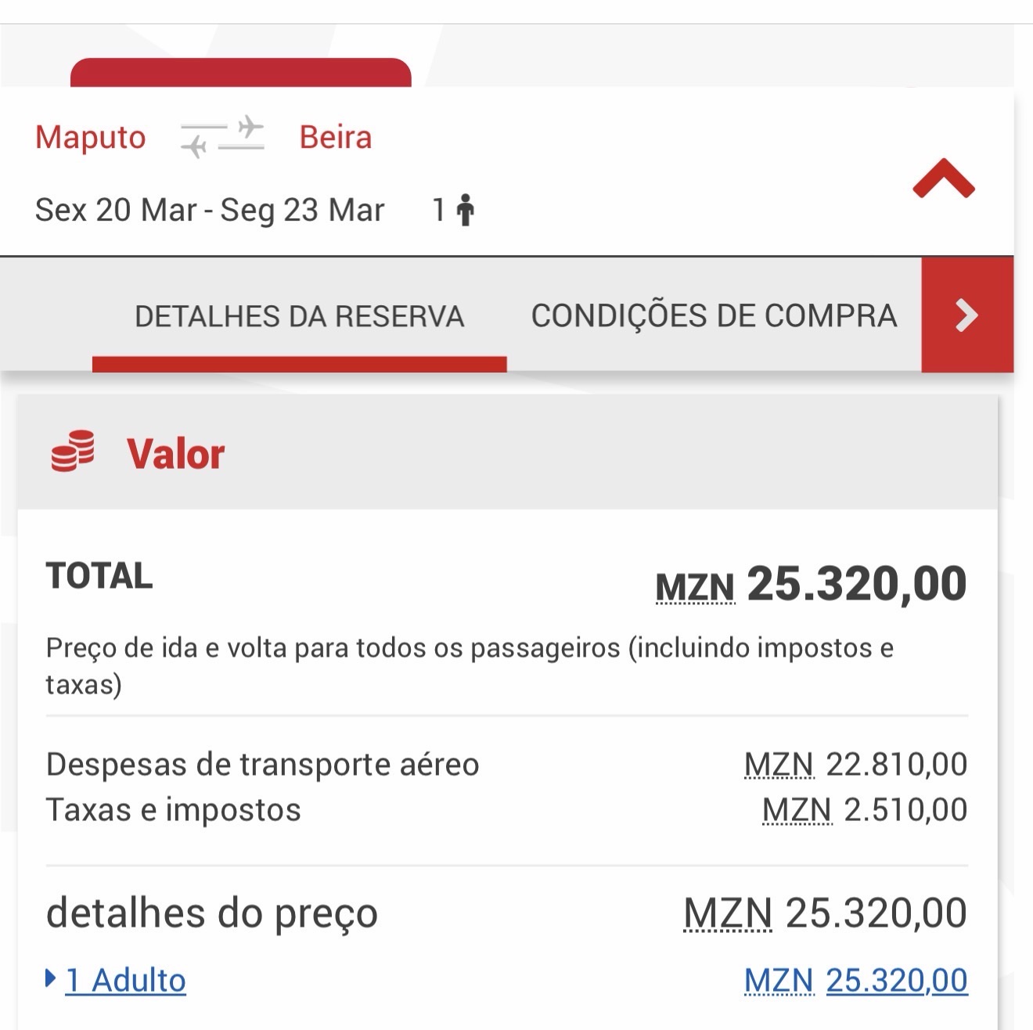Viewport: 1033px width, 1030px height.
Task: Click the detalhes do preço heading
Action: pyautogui.click(x=212, y=913)
